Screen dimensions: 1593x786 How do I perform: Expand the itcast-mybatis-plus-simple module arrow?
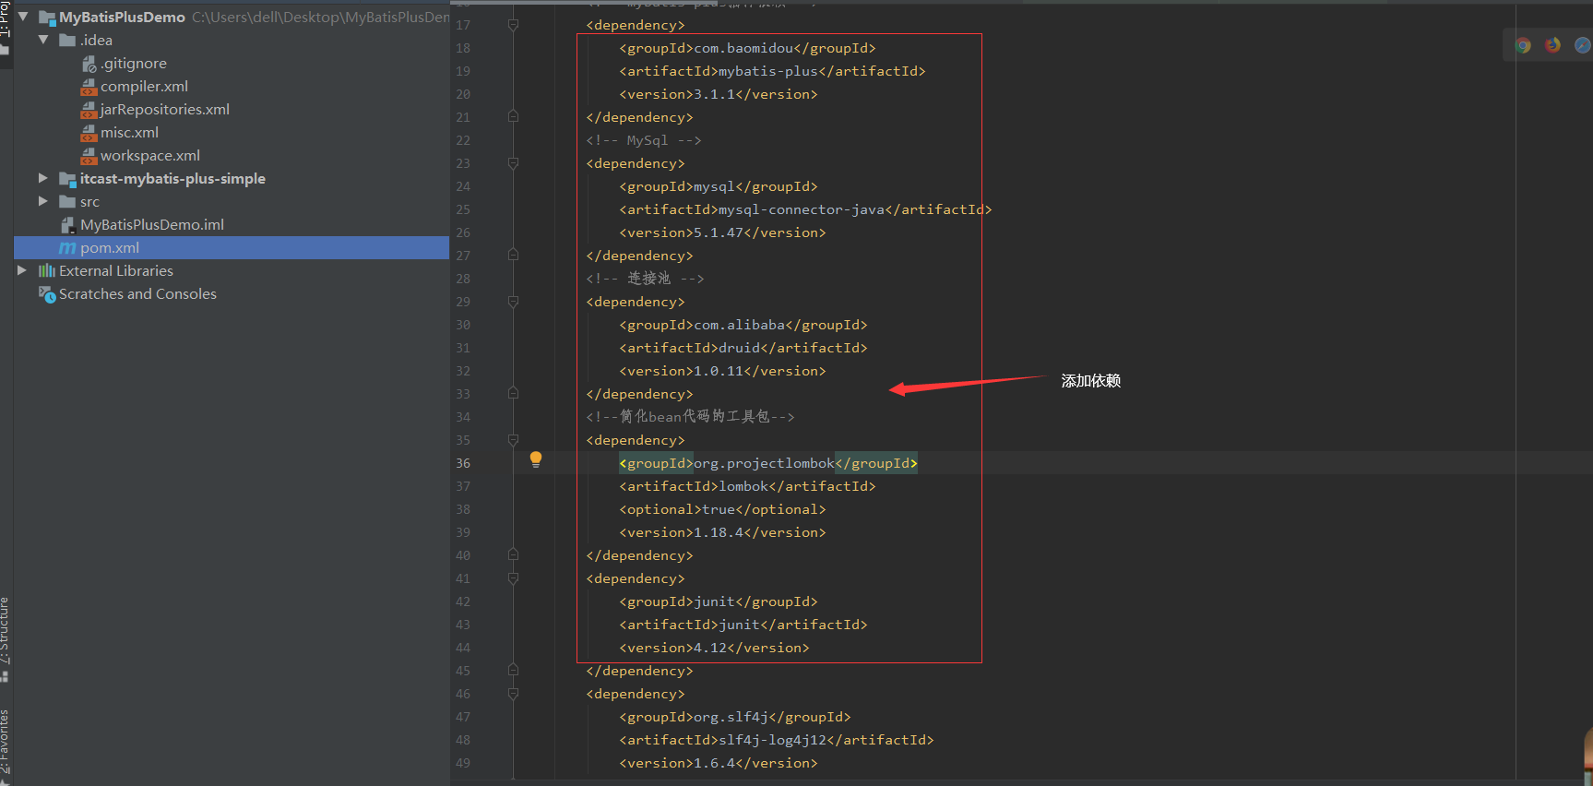coord(43,178)
